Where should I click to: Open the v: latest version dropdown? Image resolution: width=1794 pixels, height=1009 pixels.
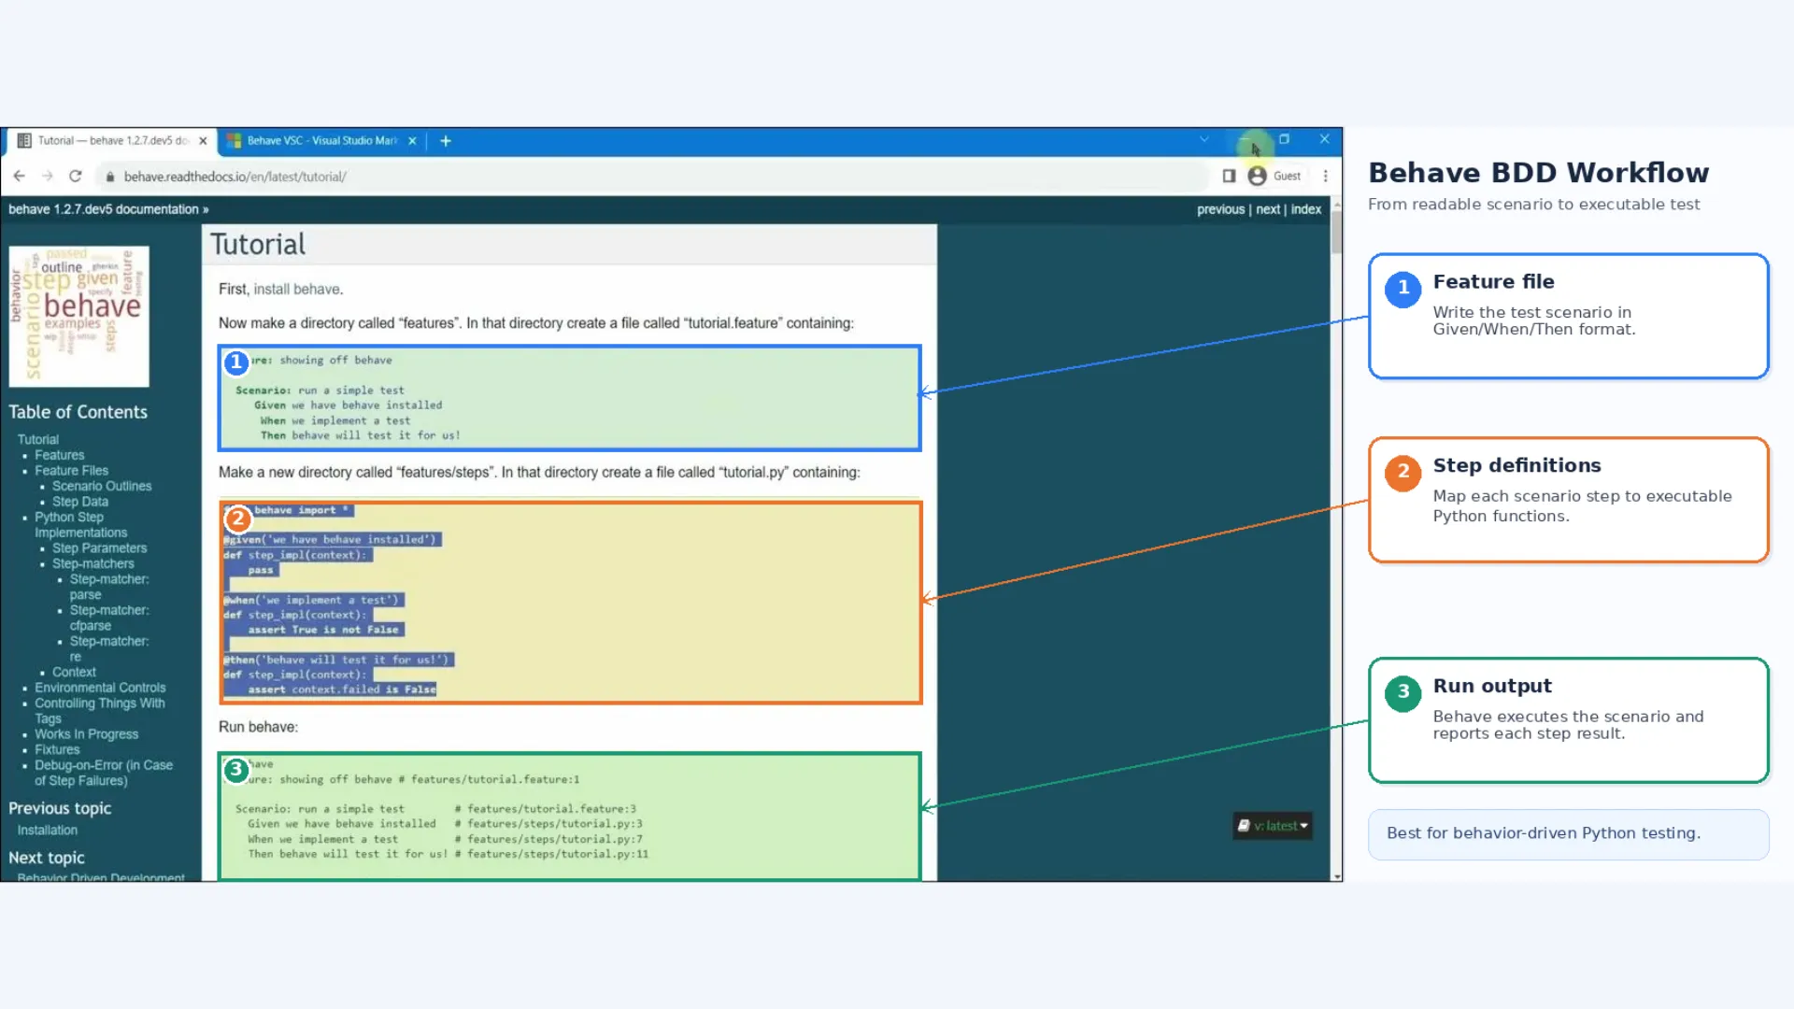point(1273,826)
